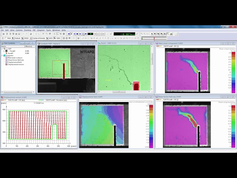Open the Diagram menu

[x=41, y=30]
